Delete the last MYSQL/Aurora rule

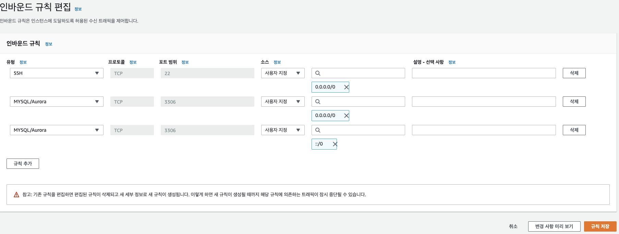click(x=574, y=130)
